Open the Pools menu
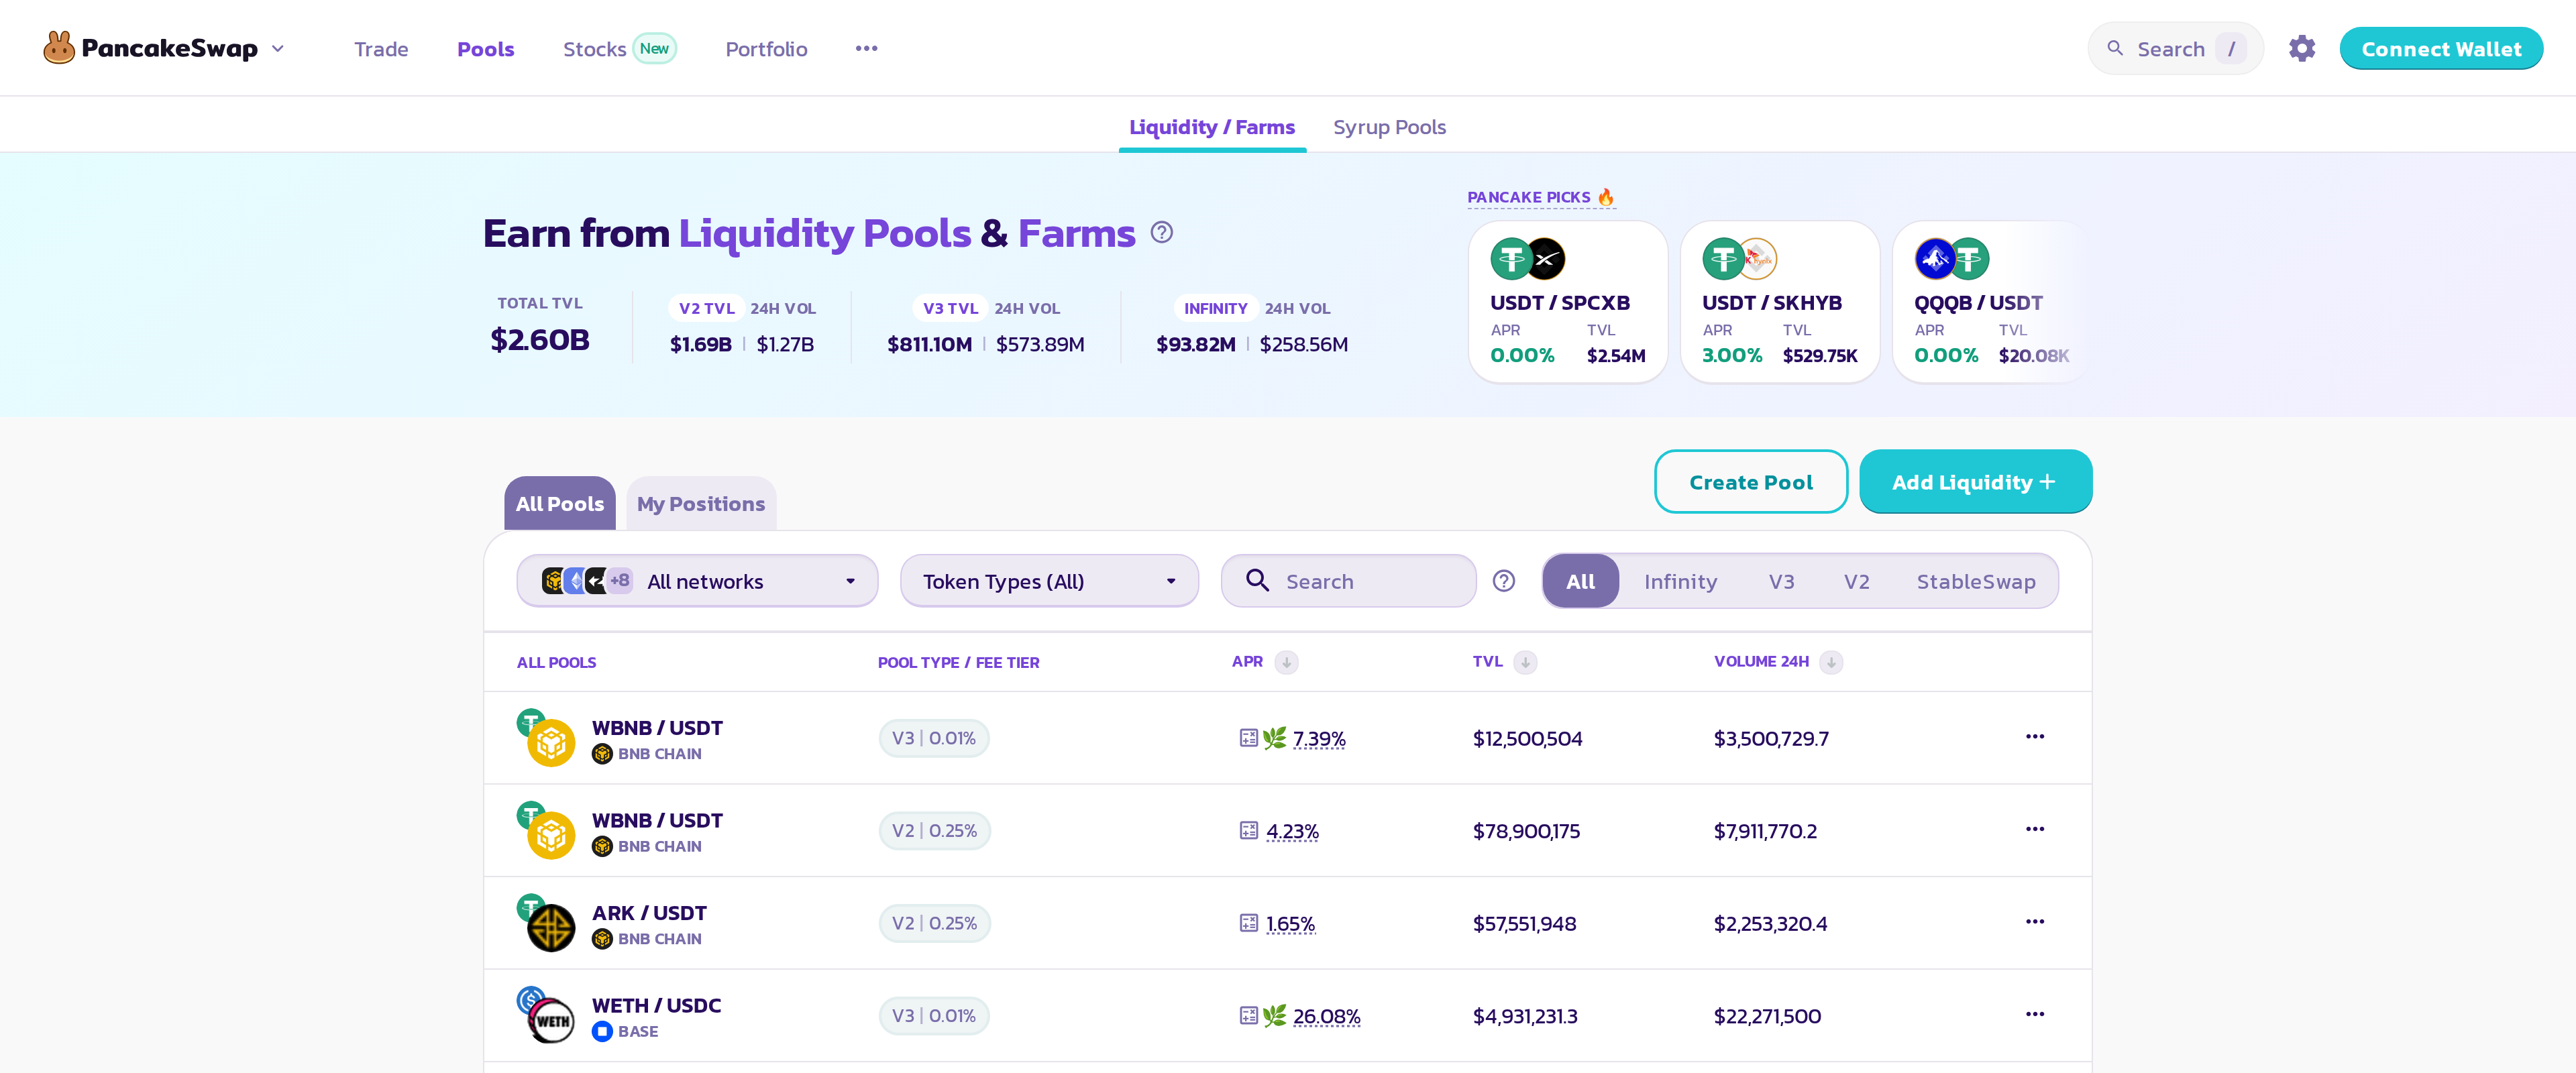 coord(485,49)
